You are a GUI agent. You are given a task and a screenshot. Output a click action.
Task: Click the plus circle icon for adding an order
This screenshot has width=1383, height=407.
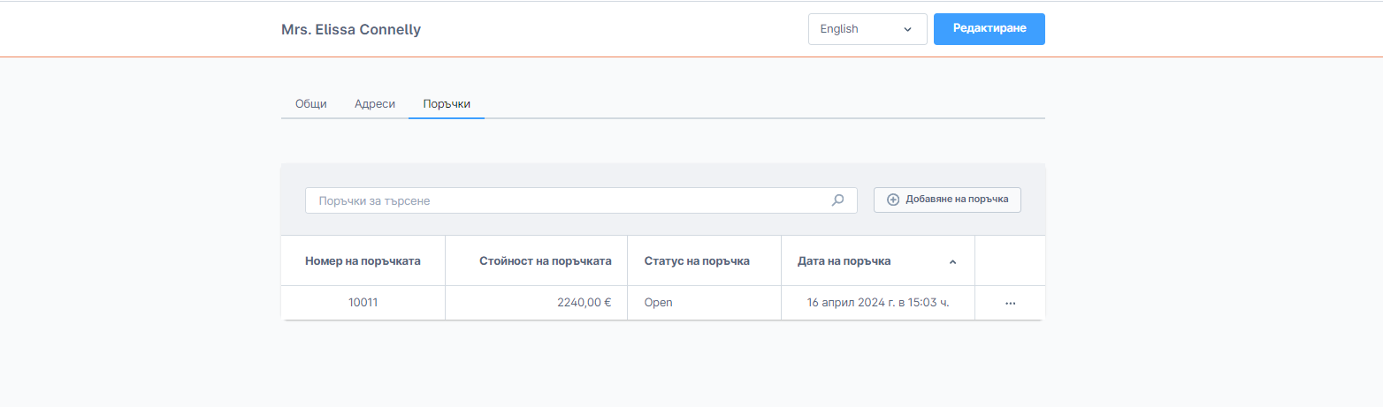[x=892, y=200]
